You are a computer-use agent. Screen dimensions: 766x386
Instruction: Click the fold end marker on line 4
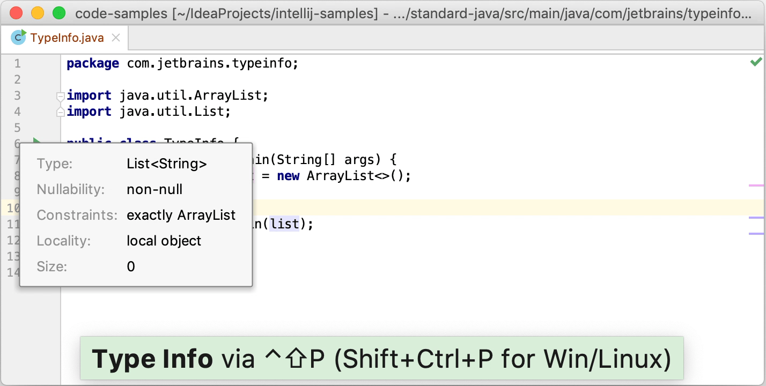tap(61, 112)
